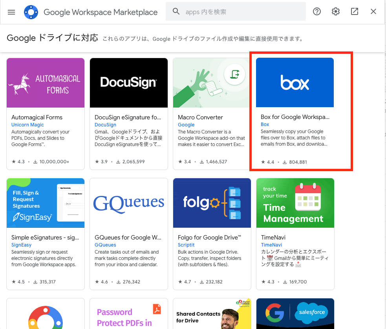Click the 4.4 star rating on Box

pyautogui.click(x=267, y=162)
